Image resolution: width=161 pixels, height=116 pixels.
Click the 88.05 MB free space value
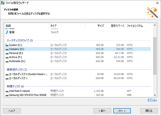tap(119, 78)
